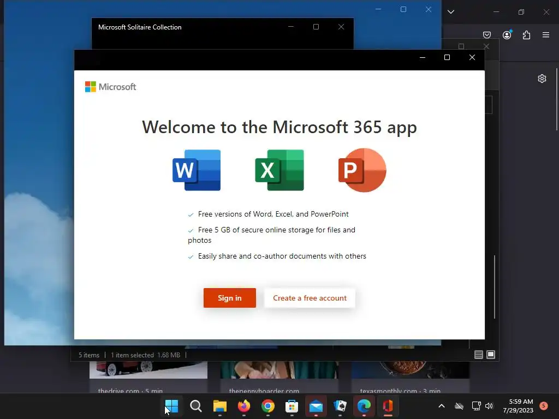Open network settings tray icon

point(476,406)
